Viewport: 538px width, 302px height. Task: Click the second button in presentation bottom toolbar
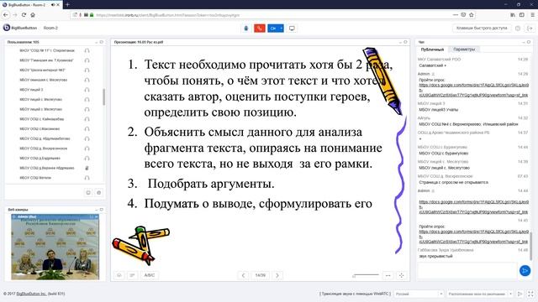pos(132,275)
